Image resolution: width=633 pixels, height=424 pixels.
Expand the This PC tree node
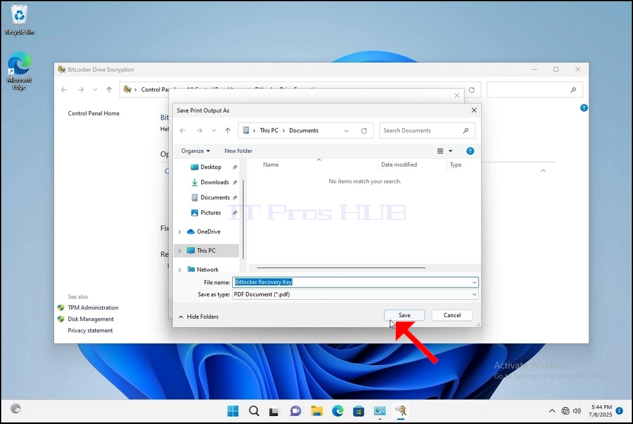[180, 251]
